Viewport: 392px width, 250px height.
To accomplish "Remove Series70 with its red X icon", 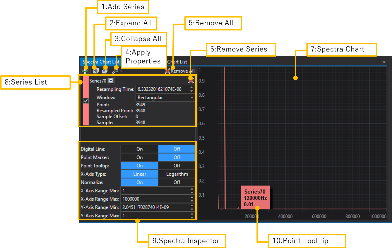I will (191, 81).
